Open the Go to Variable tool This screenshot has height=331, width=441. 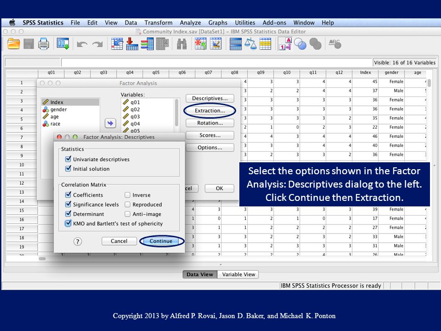tap(132, 44)
